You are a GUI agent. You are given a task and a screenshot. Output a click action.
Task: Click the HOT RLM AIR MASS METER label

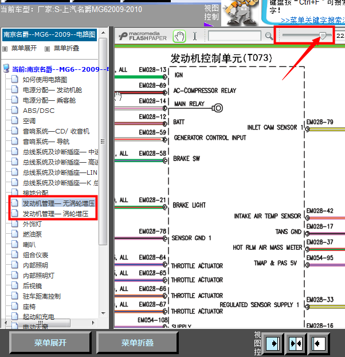click(268, 248)
